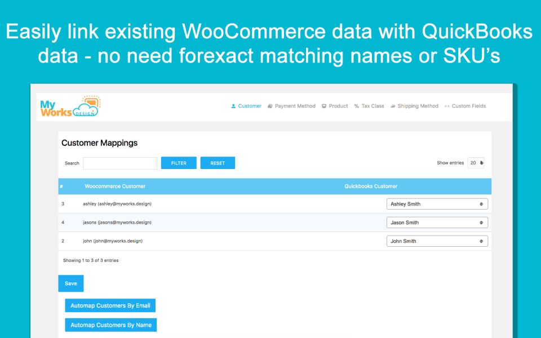Expand the John Smith QuickBooks customer dropdown
The image size is (541, 338).
(x=437, y=241)
